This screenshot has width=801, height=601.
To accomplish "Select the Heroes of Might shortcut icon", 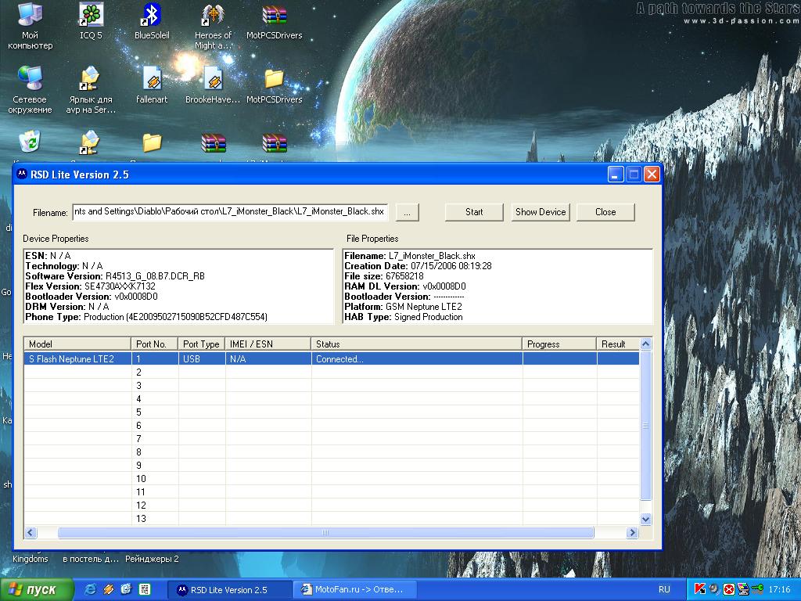I will tap(213, 26).
